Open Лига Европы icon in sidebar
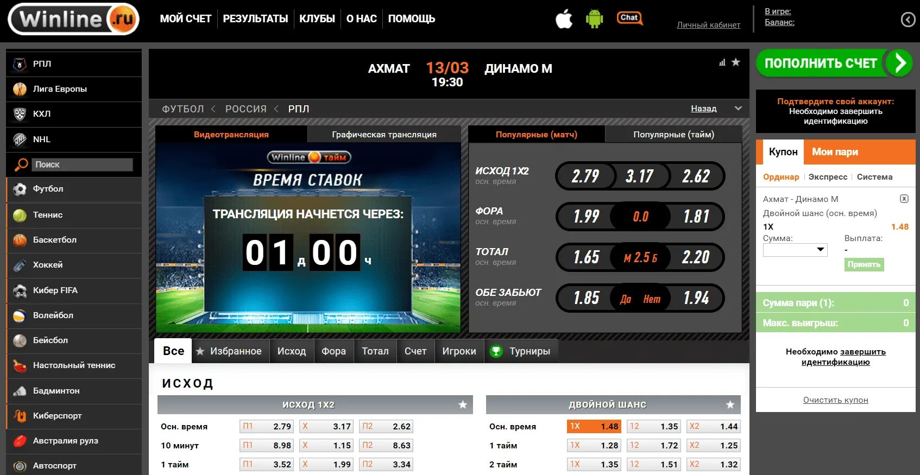This screenshot has width=920, height=475. click(x=20, y=89)
